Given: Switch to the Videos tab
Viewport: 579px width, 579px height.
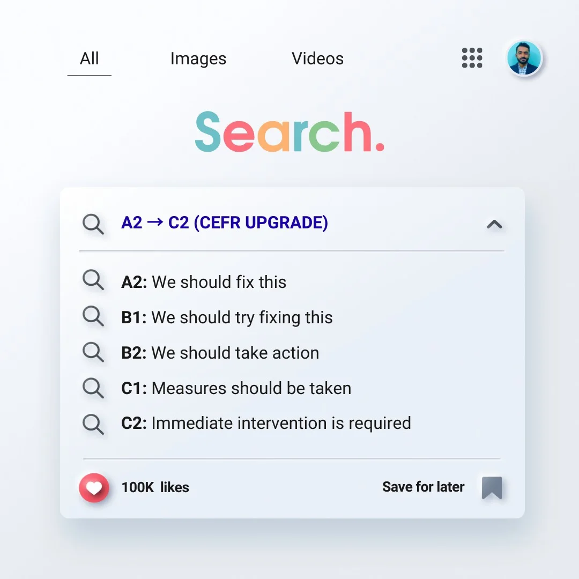Looking at the screenshot, I should coord(317,59).
